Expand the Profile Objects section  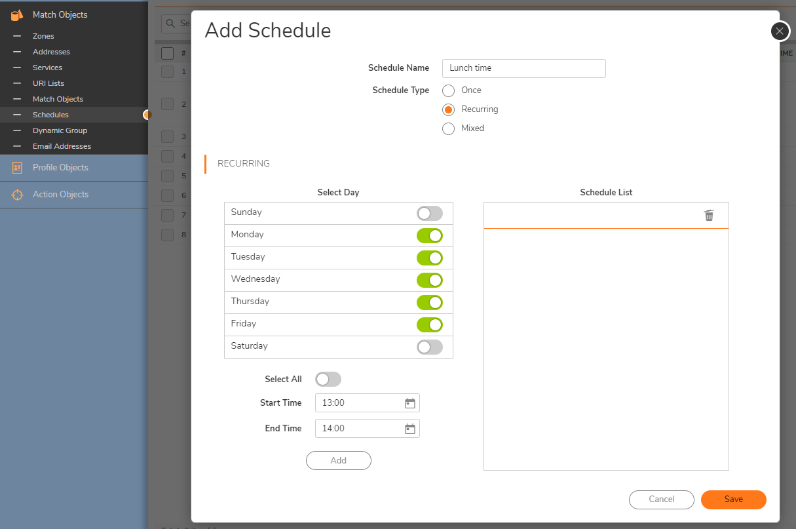[60, 168]
